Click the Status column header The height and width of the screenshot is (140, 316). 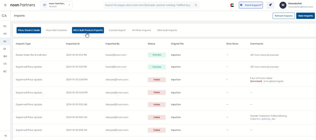click(151, 44)
